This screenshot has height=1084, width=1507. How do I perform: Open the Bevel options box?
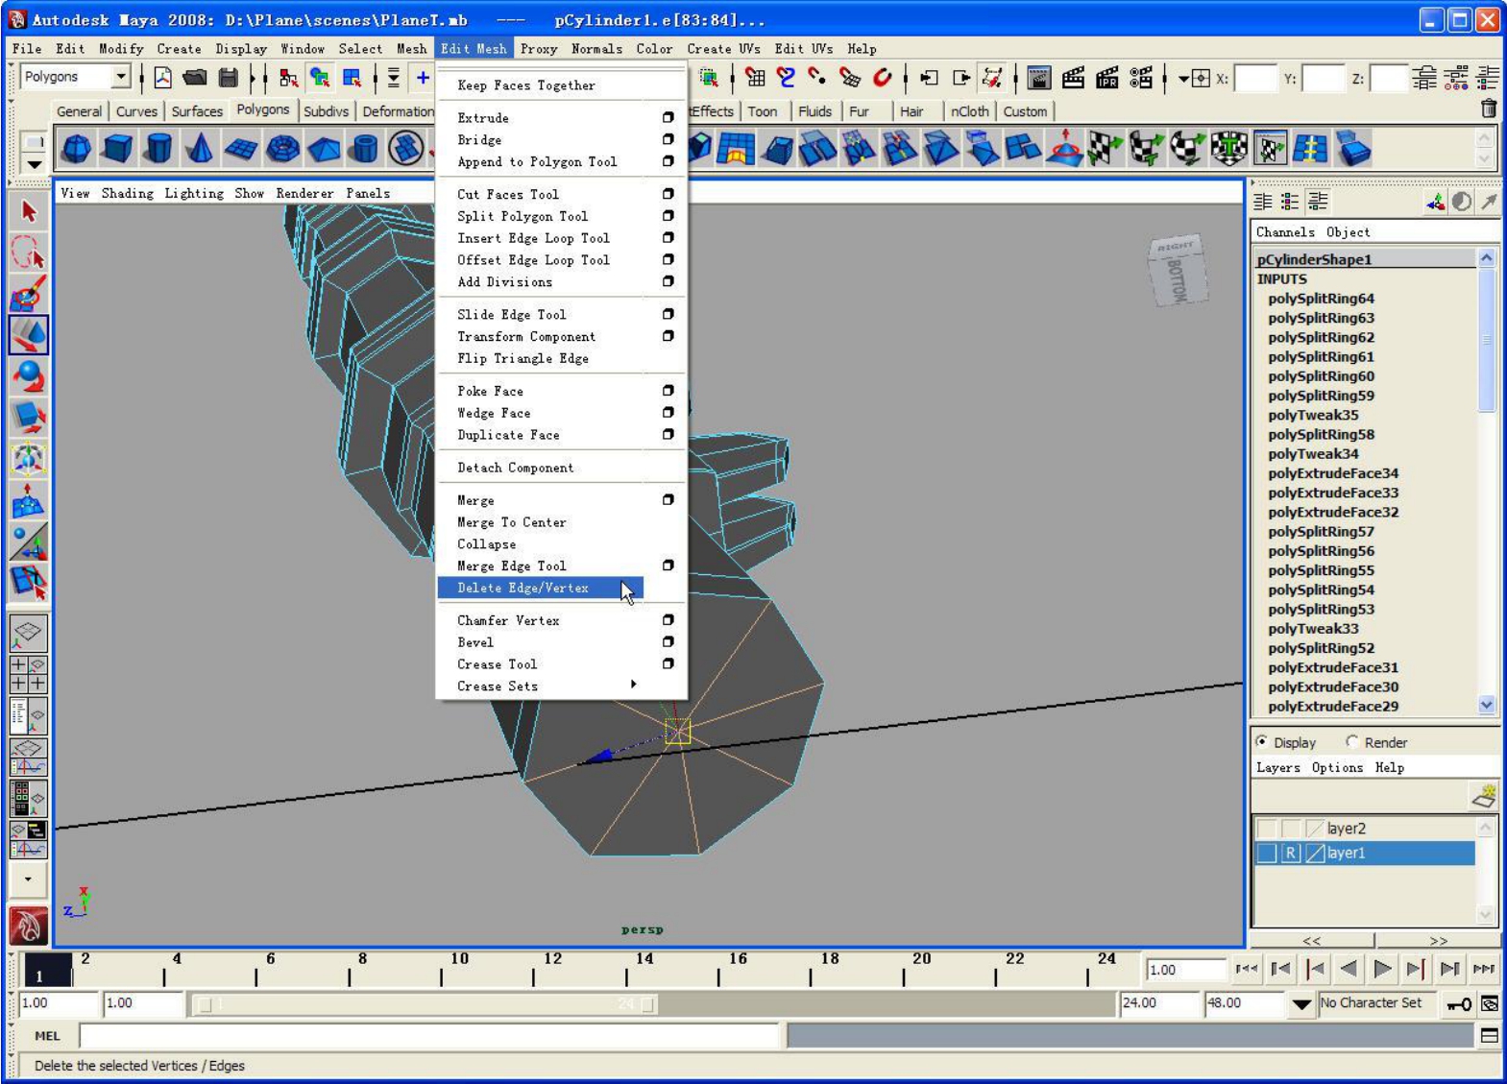[668, 641]
